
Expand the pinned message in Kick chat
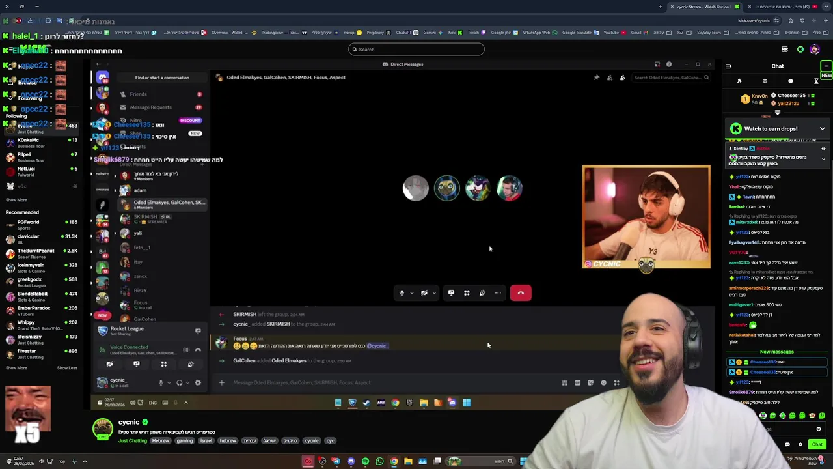(823, 159)
